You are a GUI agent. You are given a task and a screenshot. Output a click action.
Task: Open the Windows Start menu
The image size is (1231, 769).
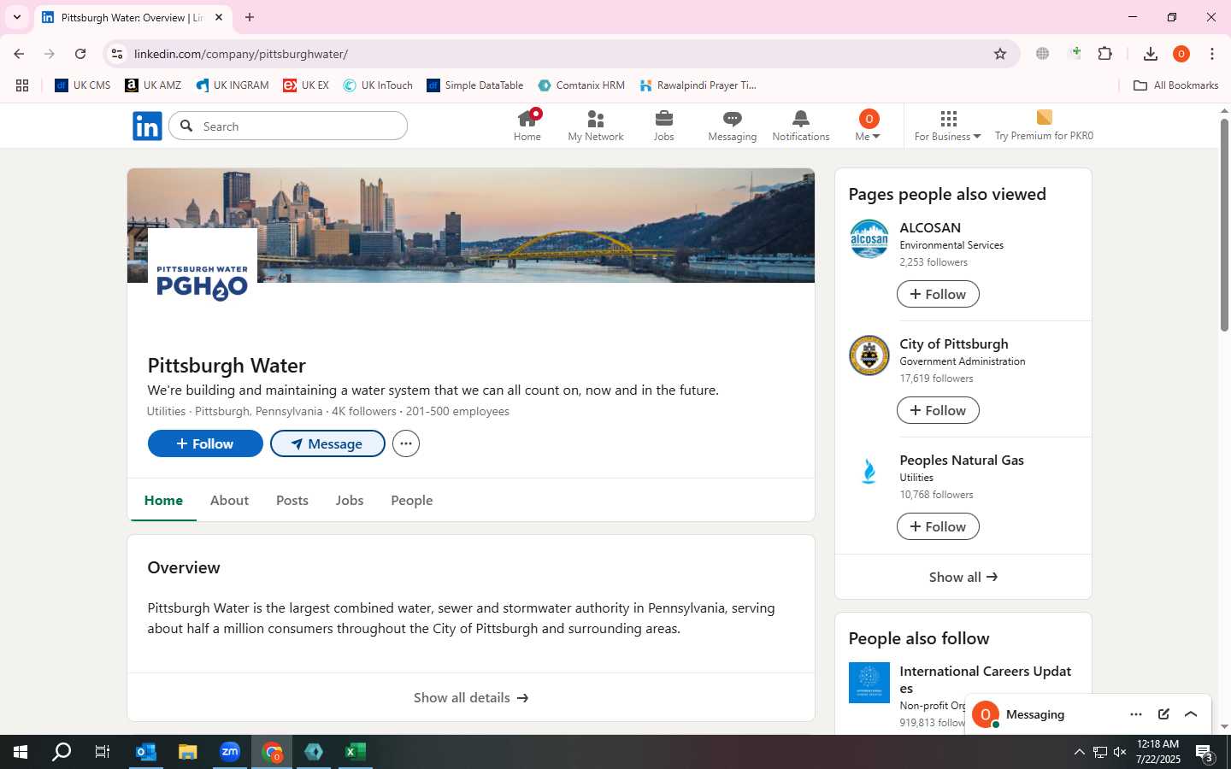pos(21,752)
